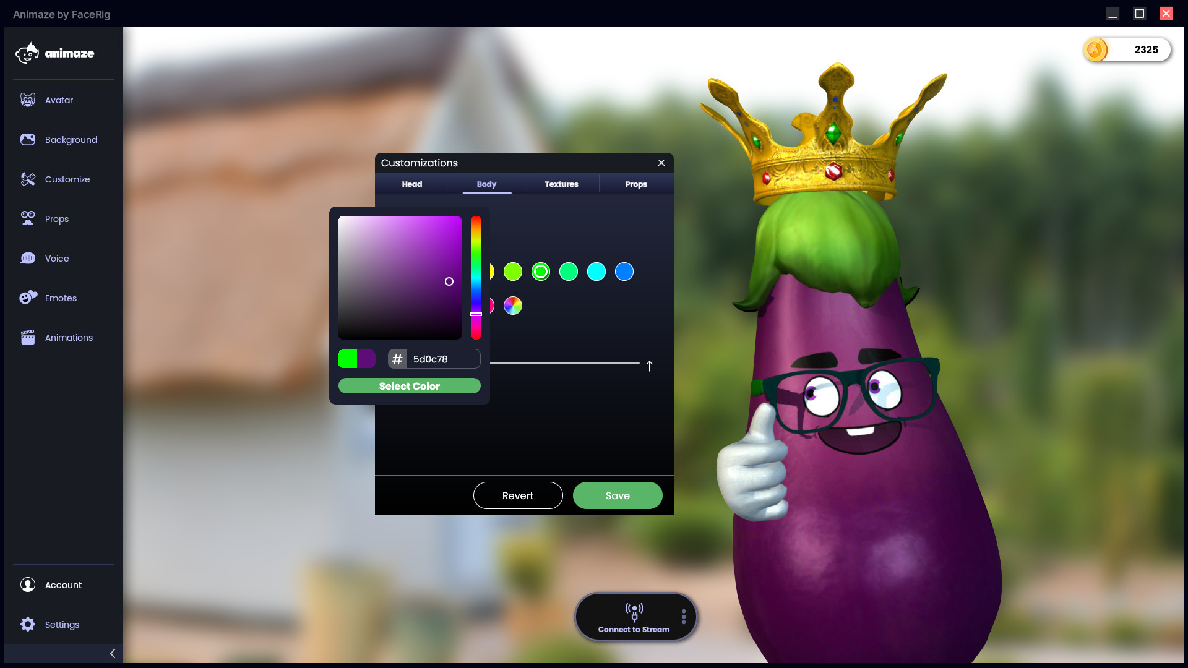Select the rainbow color picker circle
The image size is (1188, 668).
[x=512, y=304]
